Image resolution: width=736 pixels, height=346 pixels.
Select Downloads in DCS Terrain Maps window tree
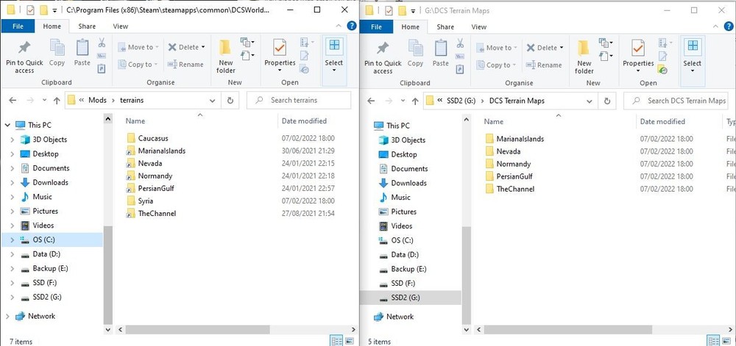point(408,183)
